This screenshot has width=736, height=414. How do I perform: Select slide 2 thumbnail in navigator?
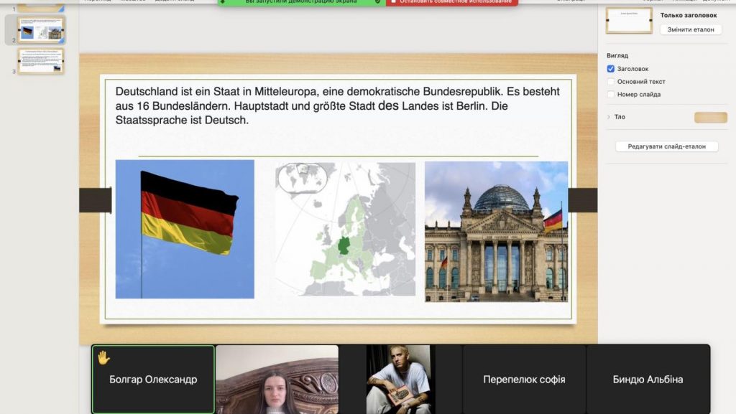[x=41, y=29]
